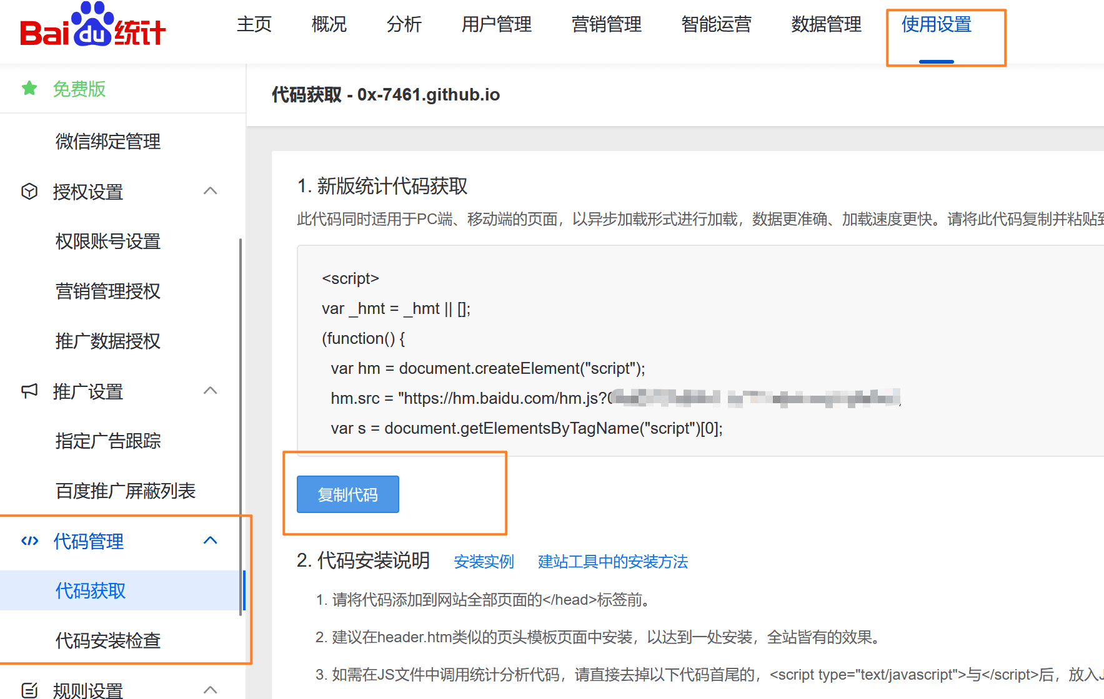Click the sidebar vertical scrollbar
Image resolution: width=1104 pixels, height=699 pixels.
coord(241,426)
